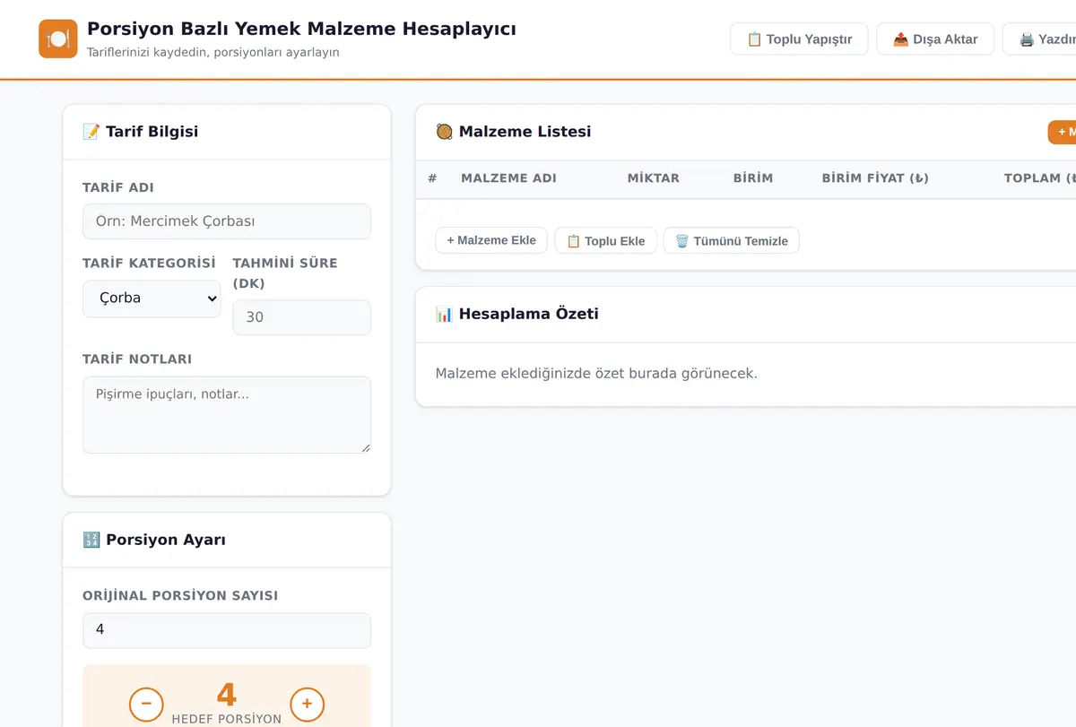Click the BİRİM FİYAT (₺) column header

click(x=875, y=178)
